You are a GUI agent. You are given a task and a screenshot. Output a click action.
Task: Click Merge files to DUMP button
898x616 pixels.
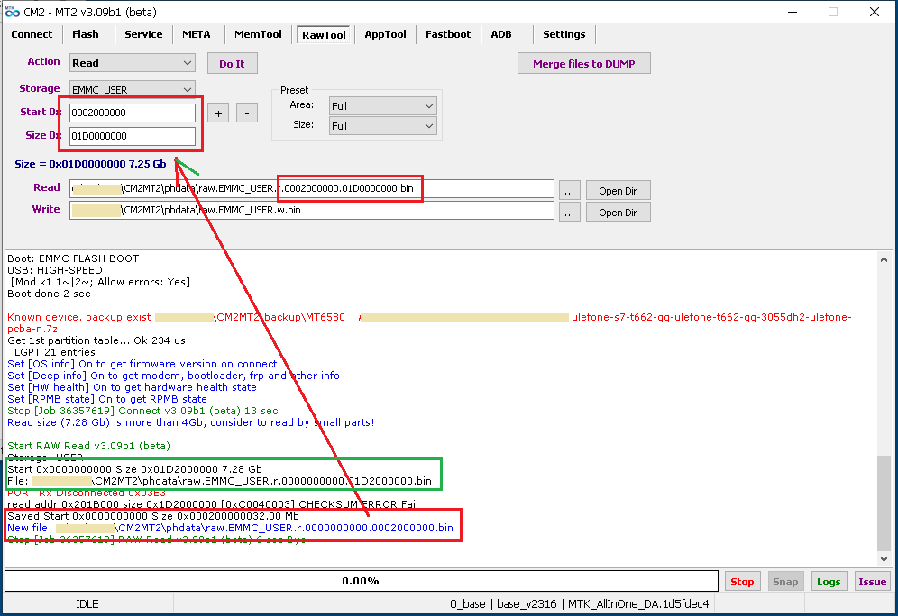[x=583, y=64]
